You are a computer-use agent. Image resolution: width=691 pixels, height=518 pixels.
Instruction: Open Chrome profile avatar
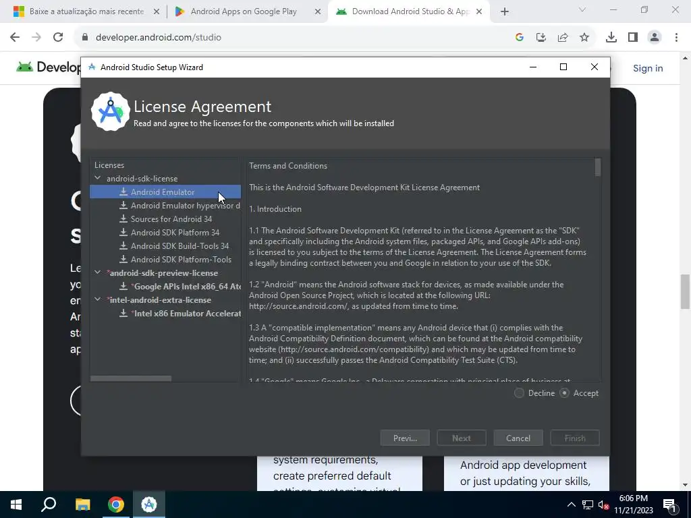(x=655, y=38)
